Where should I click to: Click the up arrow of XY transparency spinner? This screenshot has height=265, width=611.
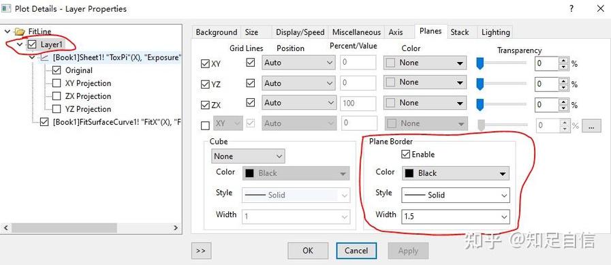point(563,61)
